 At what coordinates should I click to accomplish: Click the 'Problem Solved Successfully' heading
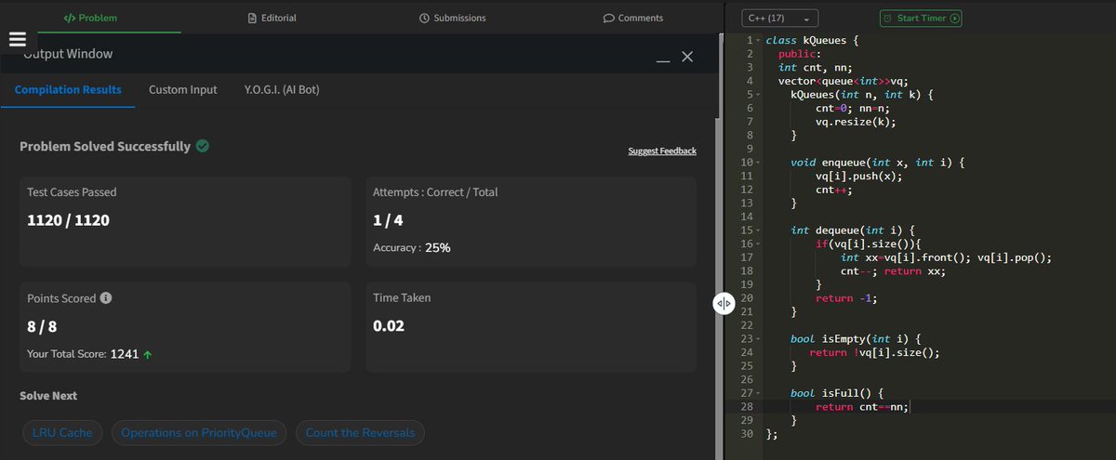pos(105,147)
